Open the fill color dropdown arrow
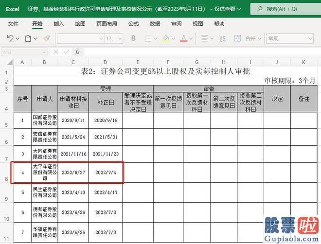This screenshot has height=244, width=321. click(173, 38)
